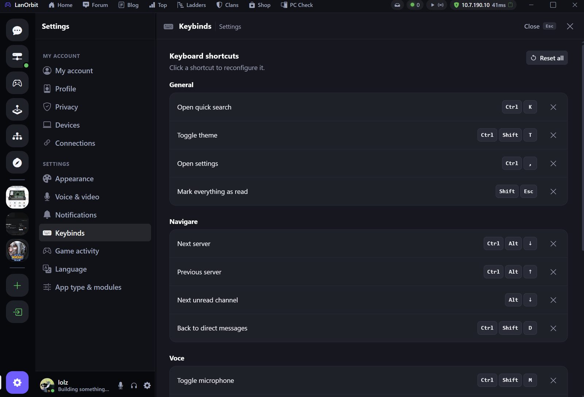Click the Reset all button

point(547,58)
